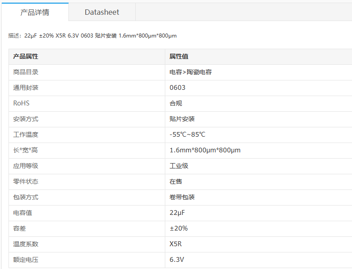Click the 工业级 value cell
This screenshot has height=269, width=352.
pyautogui.click(x=179, y=166)
